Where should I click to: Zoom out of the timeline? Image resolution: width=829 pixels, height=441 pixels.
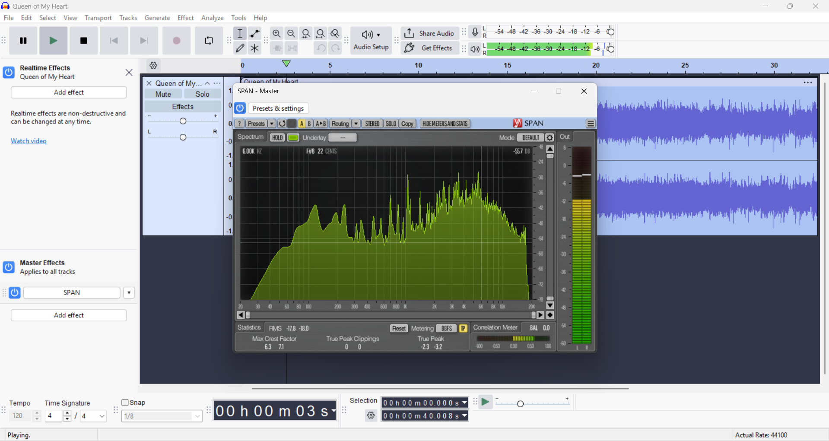click(291, 33)
